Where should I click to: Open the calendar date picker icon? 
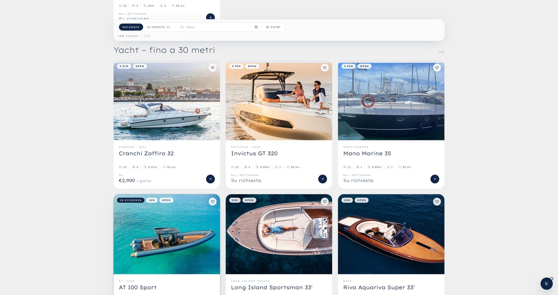click(256, 27)
